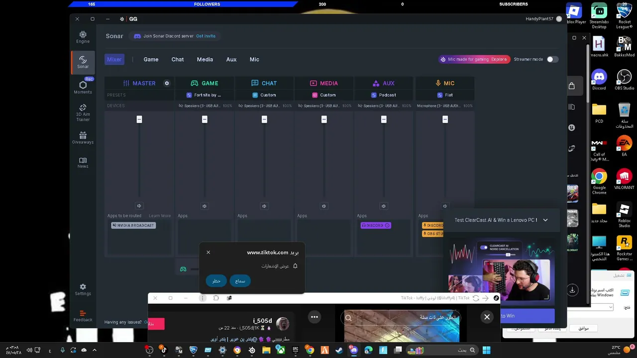
Task: Open the Aux preset dropdown showing Podcast
Action: pyautogui.click(x=383, y=95)
